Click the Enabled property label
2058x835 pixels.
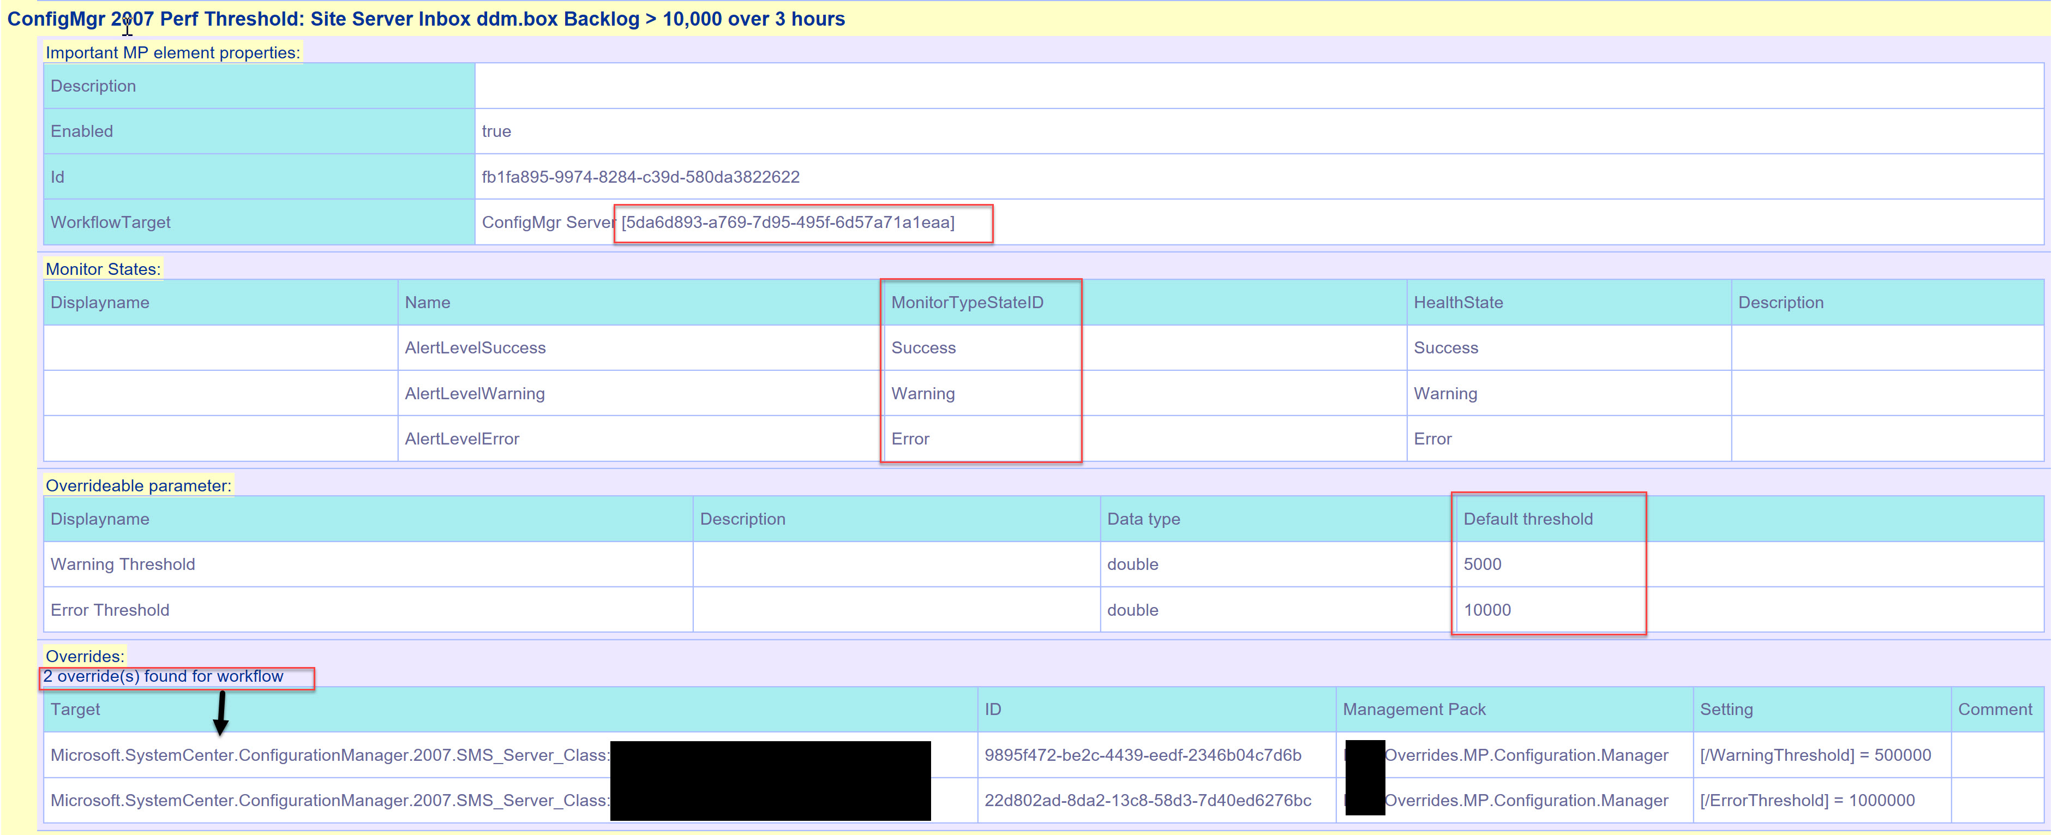(81, 131)
